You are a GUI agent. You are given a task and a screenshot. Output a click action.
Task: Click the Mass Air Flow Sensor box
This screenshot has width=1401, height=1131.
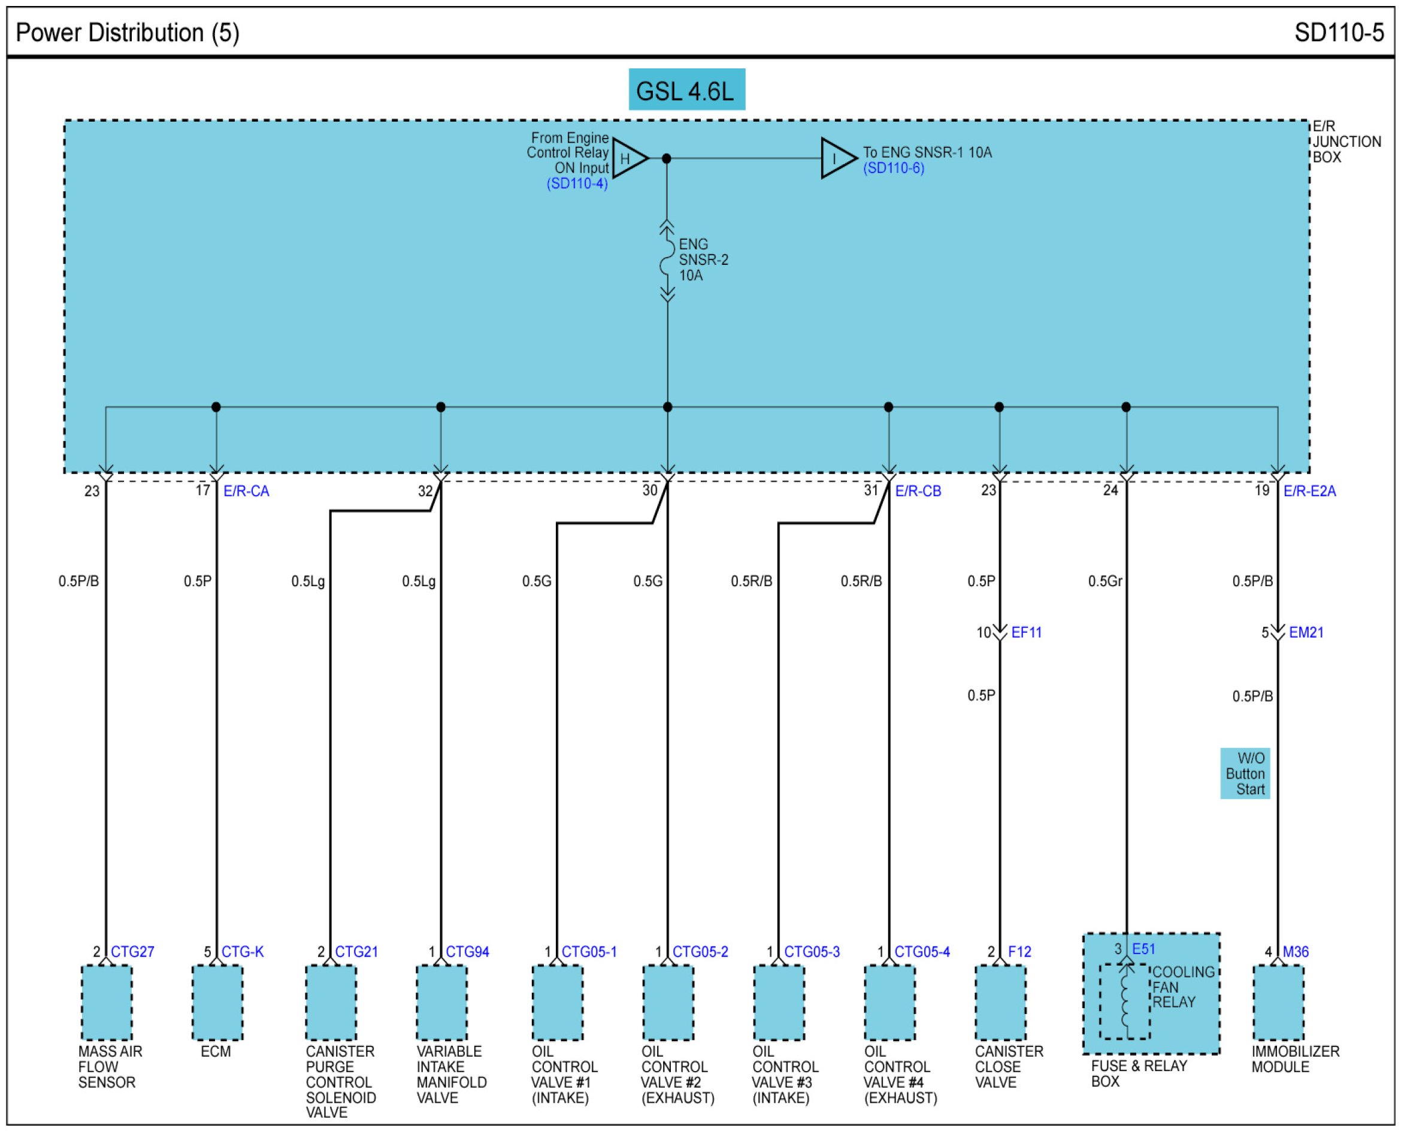[x=107, y=1003]
